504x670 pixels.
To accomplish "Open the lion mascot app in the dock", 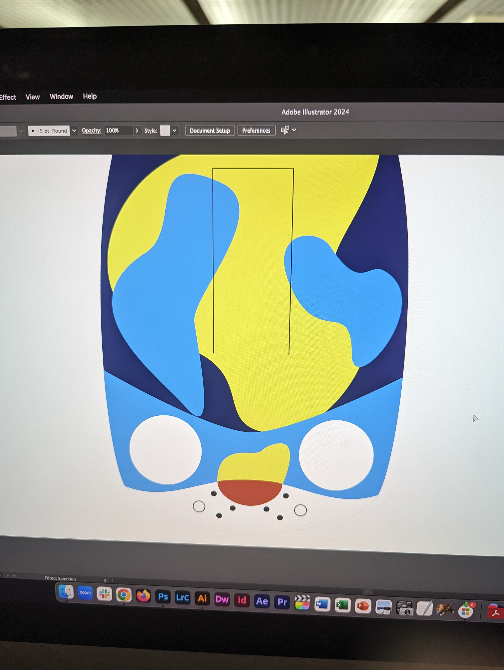I will (x=445, y=609).
